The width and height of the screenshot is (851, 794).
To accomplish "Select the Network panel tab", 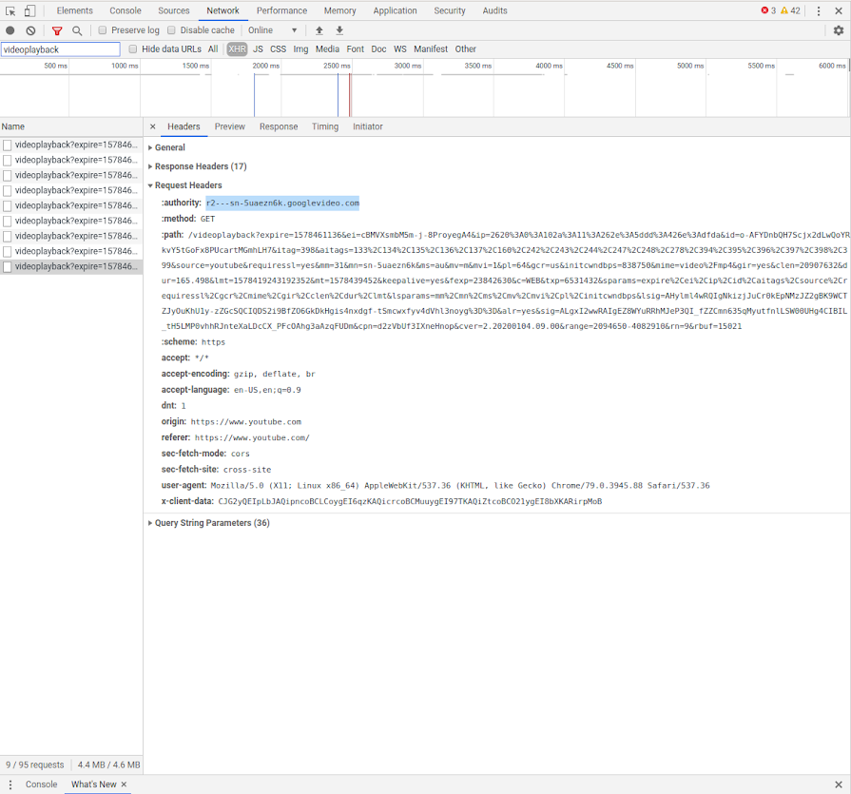I will coord(222,10).
